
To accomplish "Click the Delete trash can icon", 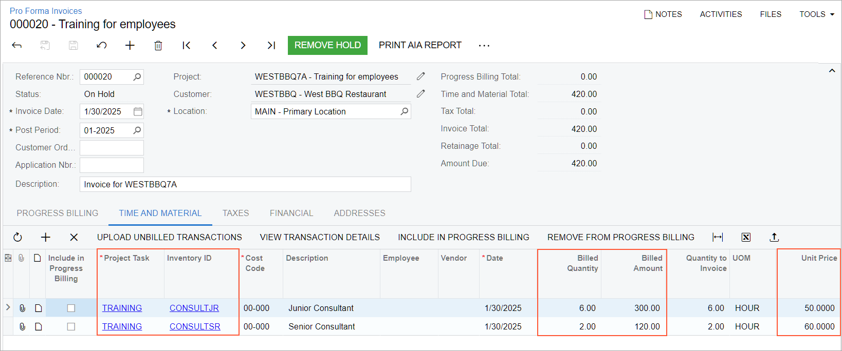I will (x=158, y=46).
